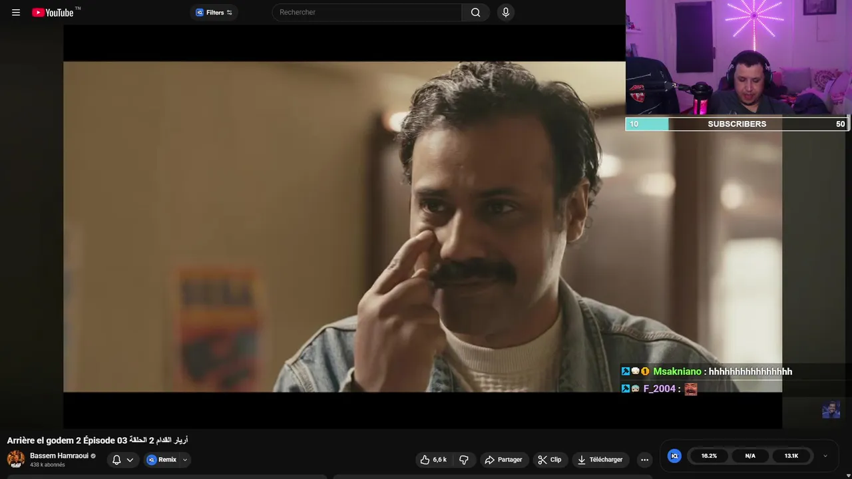
Task: Click the emote in F_2004's message
Action: click(691, 389)
